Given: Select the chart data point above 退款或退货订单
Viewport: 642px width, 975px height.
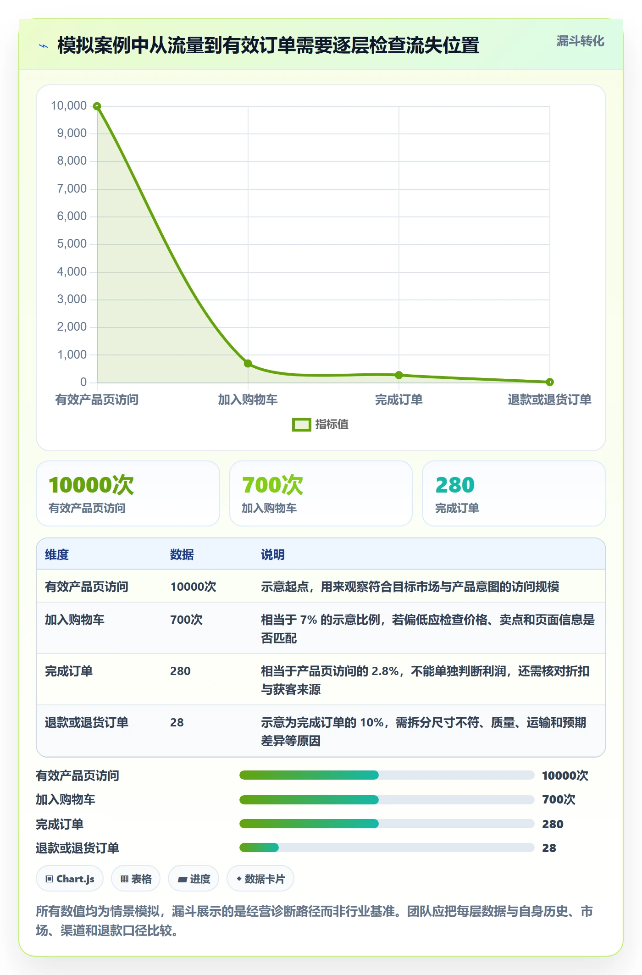Looking at the screenshot, I should (550, 382).
